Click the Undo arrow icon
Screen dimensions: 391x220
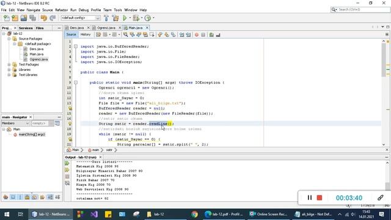click(44, 18)
